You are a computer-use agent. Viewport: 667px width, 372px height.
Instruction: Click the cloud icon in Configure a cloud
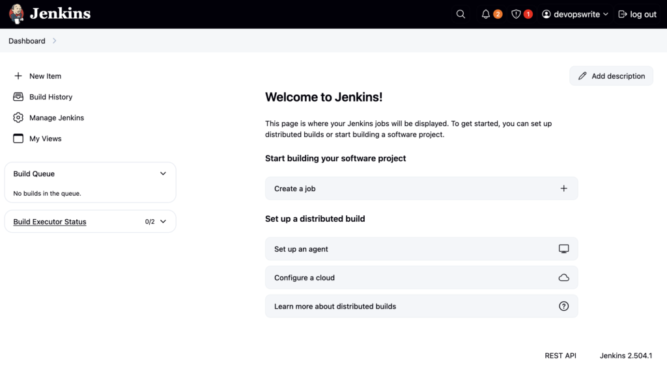[563, 278]
